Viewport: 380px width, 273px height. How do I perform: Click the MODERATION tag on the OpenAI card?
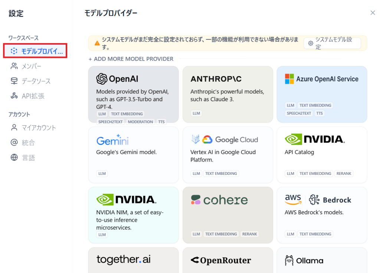(140, 122)
